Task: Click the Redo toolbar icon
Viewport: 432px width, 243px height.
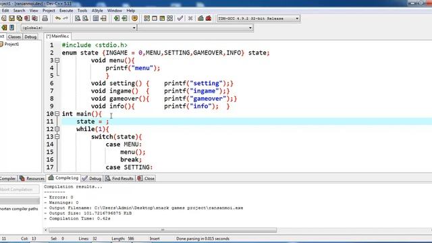Action: (65, 18)
